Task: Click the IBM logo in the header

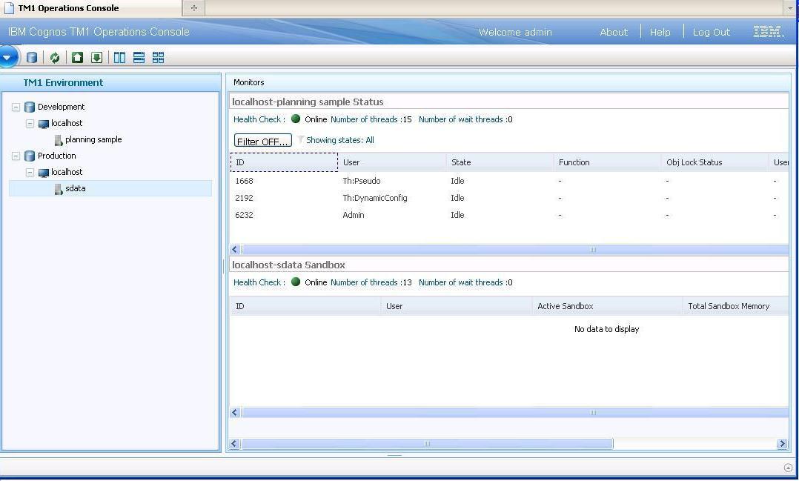Action: click(x=767, y=32)
